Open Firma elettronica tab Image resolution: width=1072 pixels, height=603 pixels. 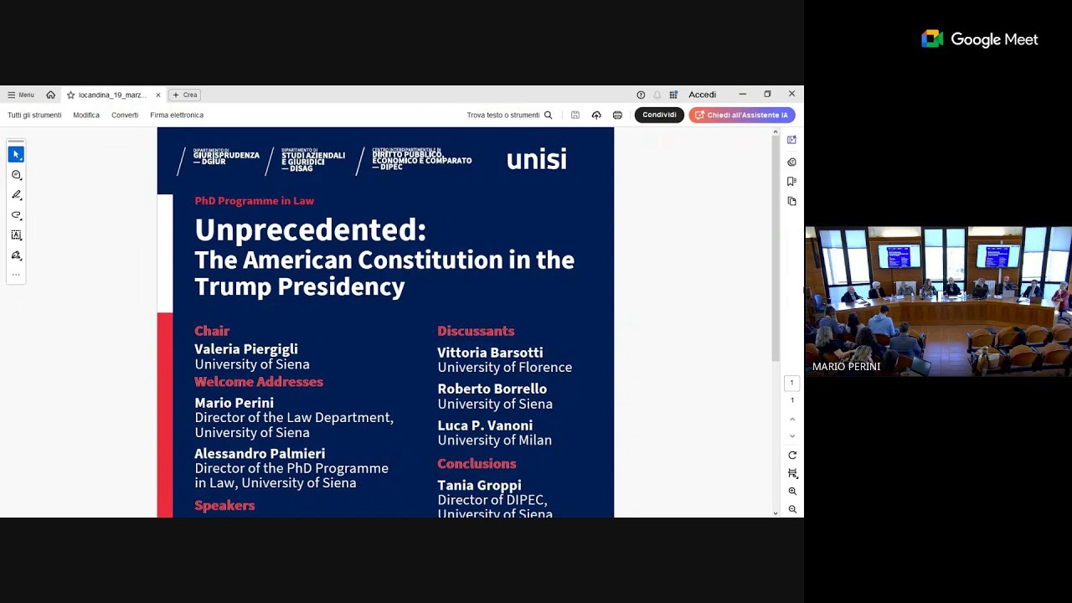[x=177, y=115]
